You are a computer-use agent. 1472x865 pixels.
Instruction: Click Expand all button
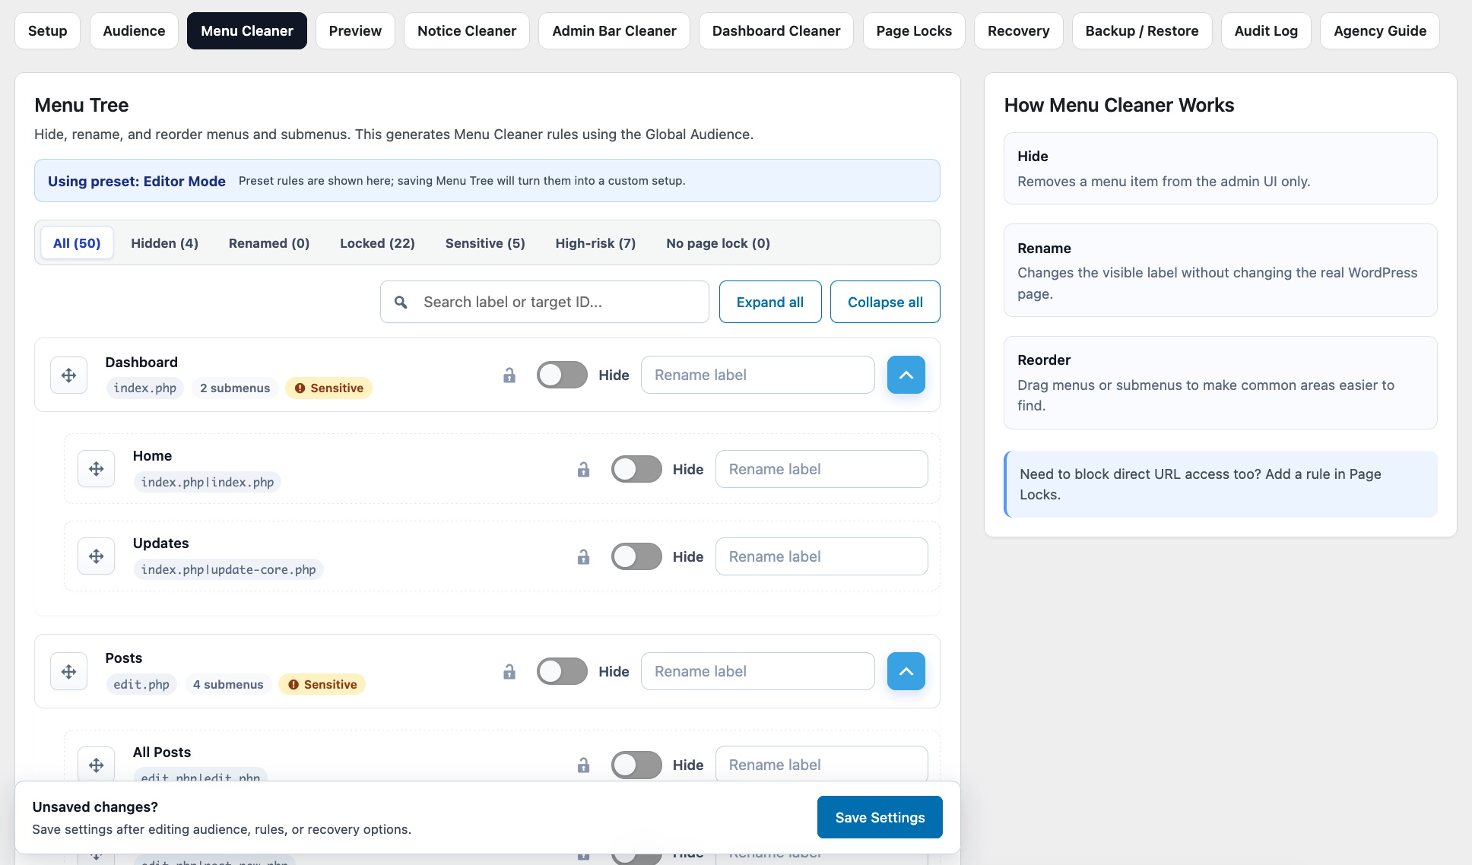[770, 302]
